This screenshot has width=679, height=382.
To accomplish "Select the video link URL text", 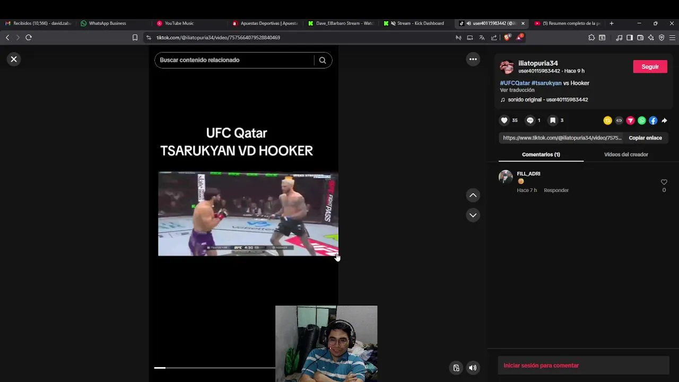I will tap(562, 138).
